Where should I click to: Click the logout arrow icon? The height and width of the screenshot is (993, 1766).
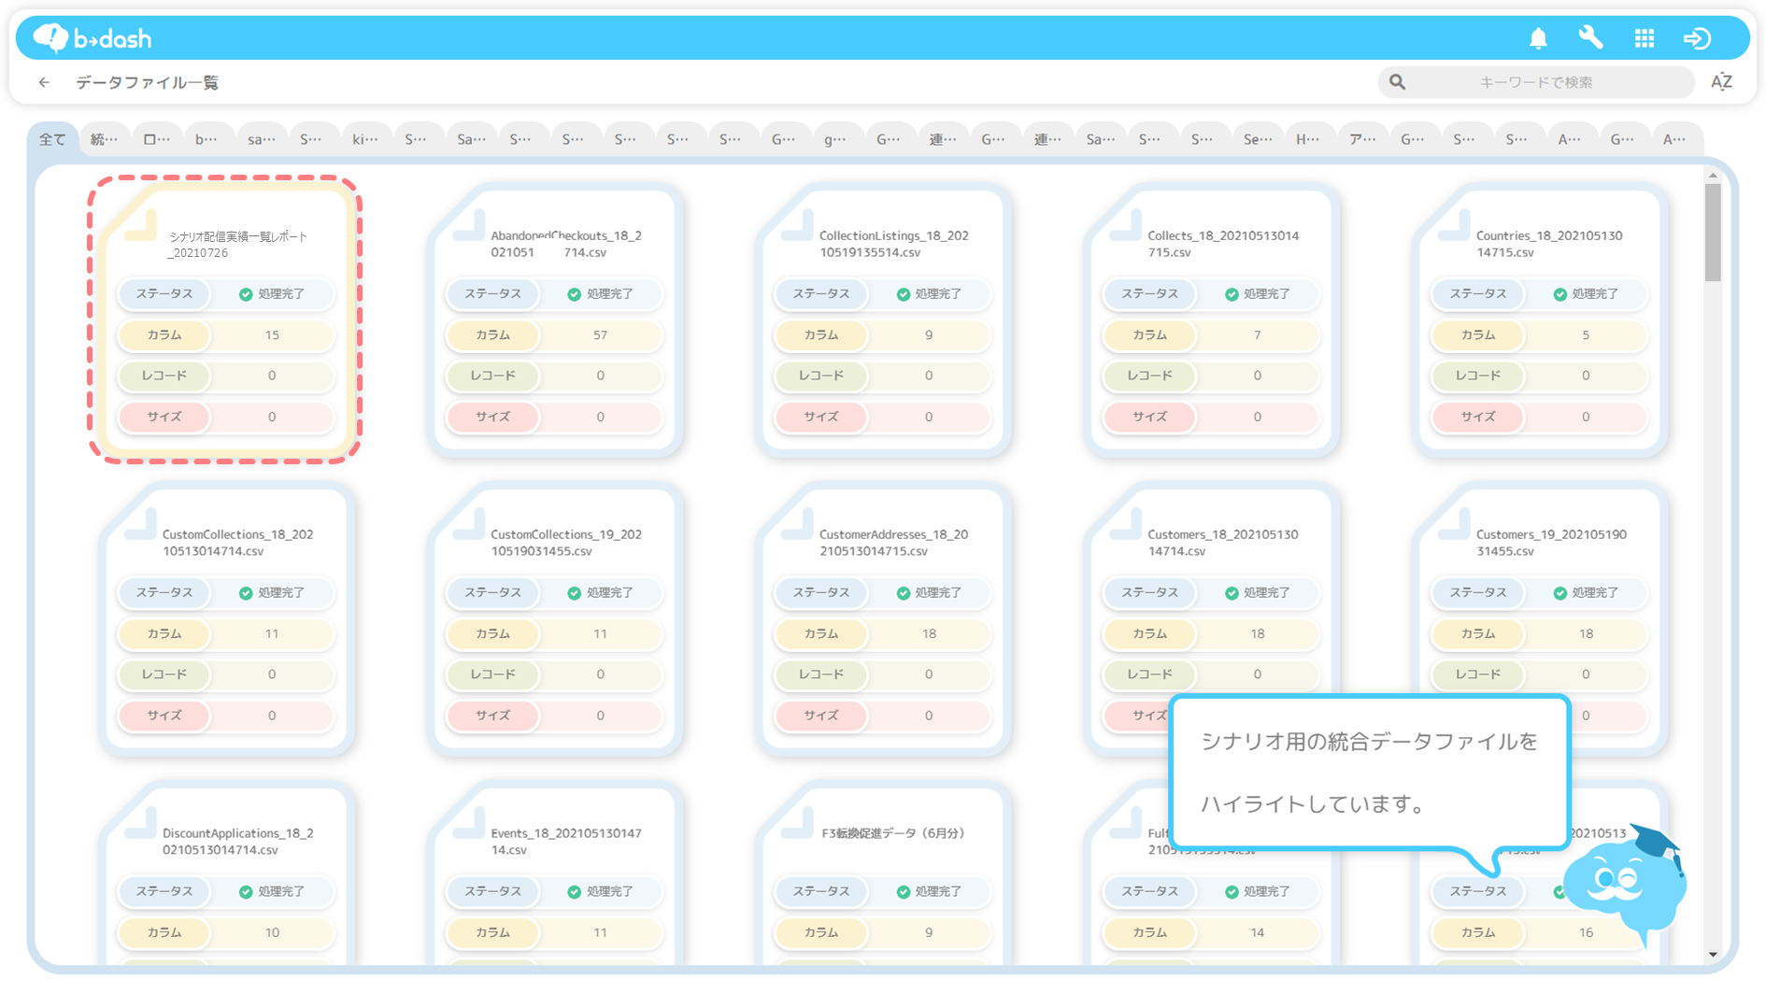pyautogui.click(x=1697, y=38)
